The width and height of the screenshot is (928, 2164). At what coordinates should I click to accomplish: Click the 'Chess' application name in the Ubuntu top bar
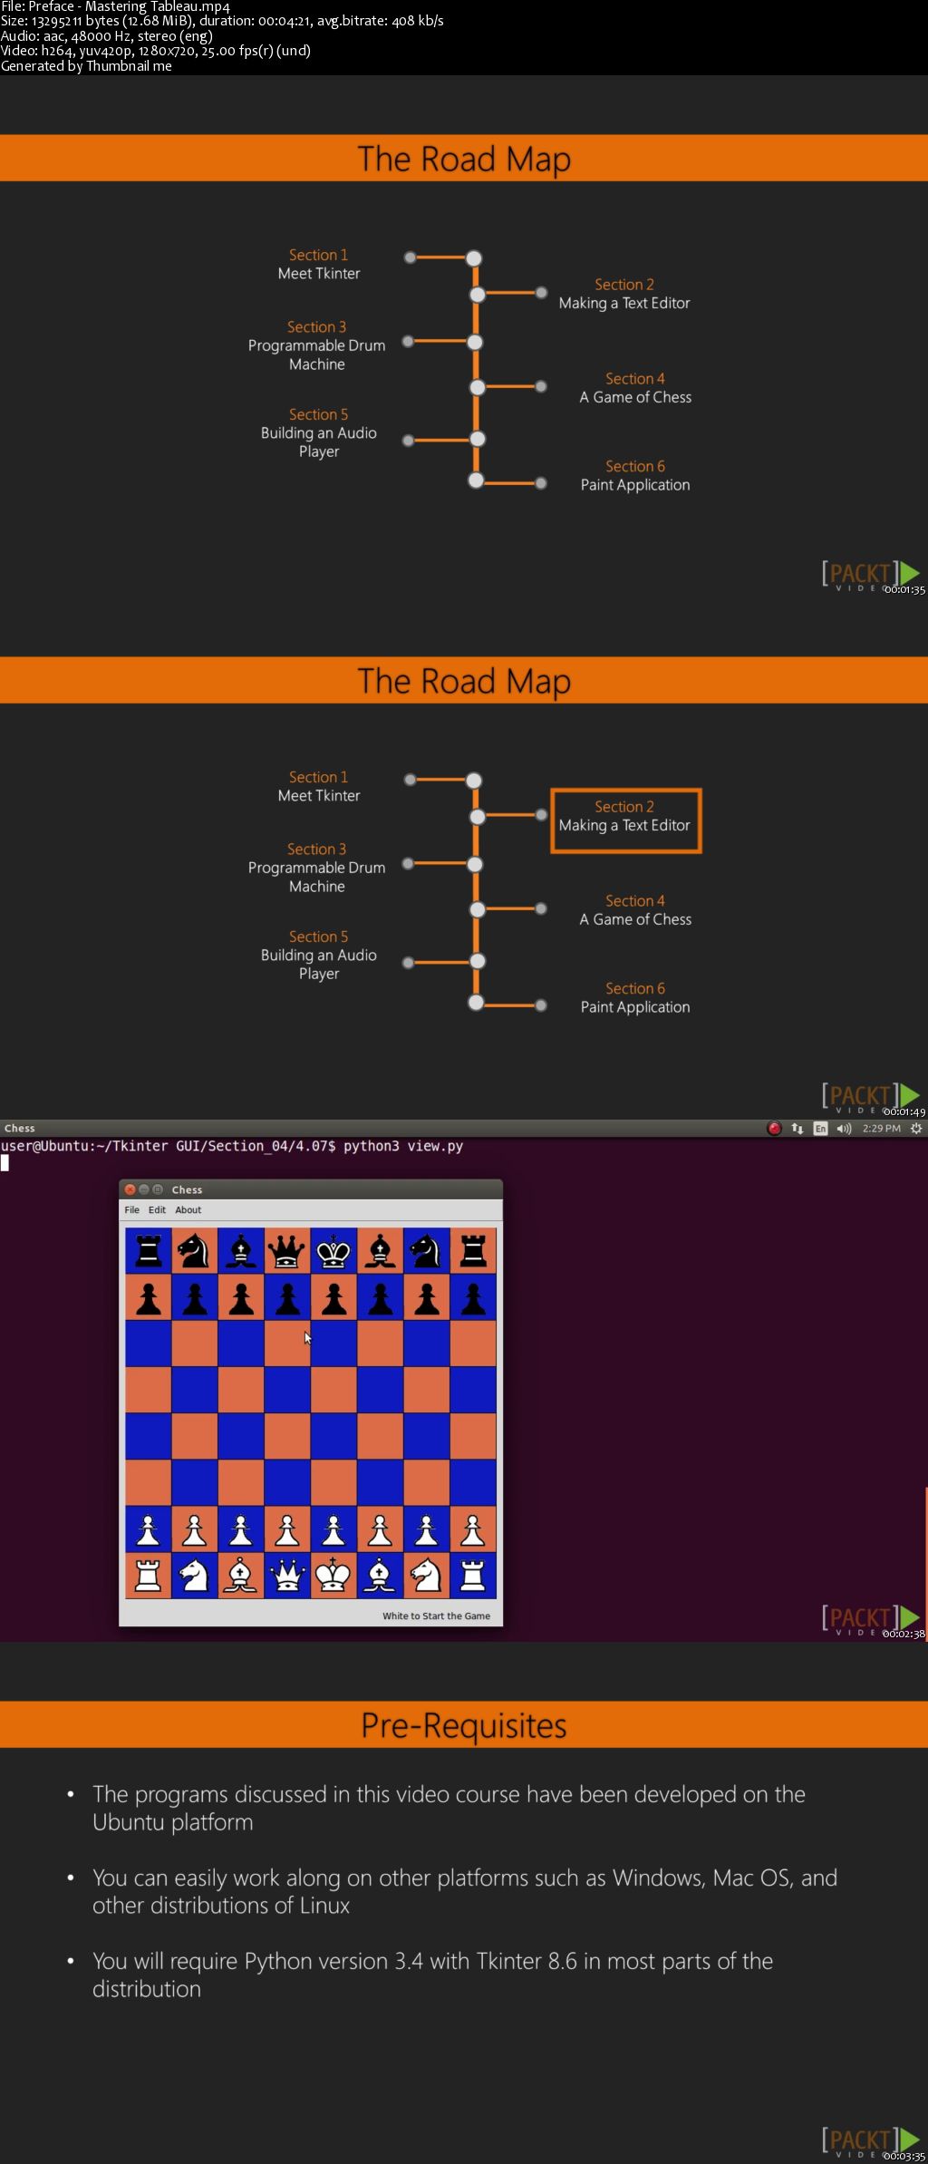(x=19, y=1128)
